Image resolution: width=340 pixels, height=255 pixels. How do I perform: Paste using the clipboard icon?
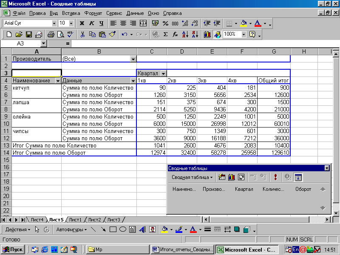pos(102,34)
